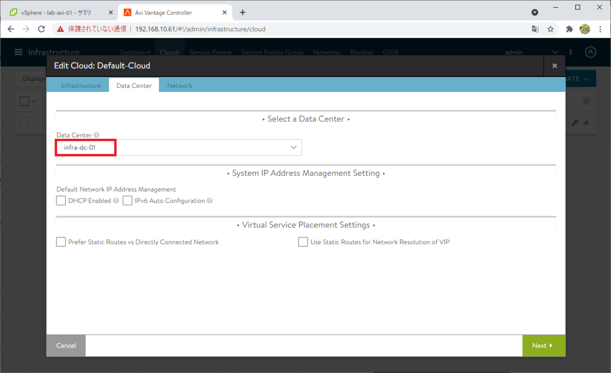This screenshot has height=373, width=611.
Task: Open the Data Center dropdown showing infra-dc-01
Action: pos(179,147)
